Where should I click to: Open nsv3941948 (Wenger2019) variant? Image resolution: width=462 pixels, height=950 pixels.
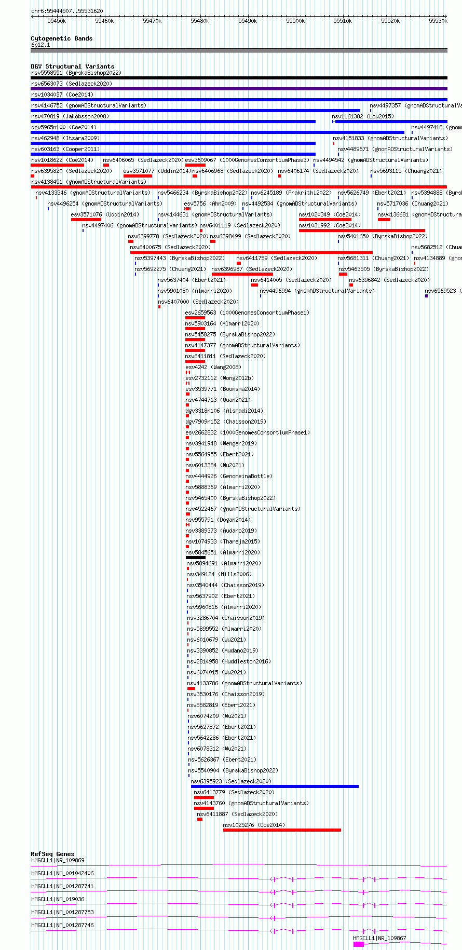point(221,443)
